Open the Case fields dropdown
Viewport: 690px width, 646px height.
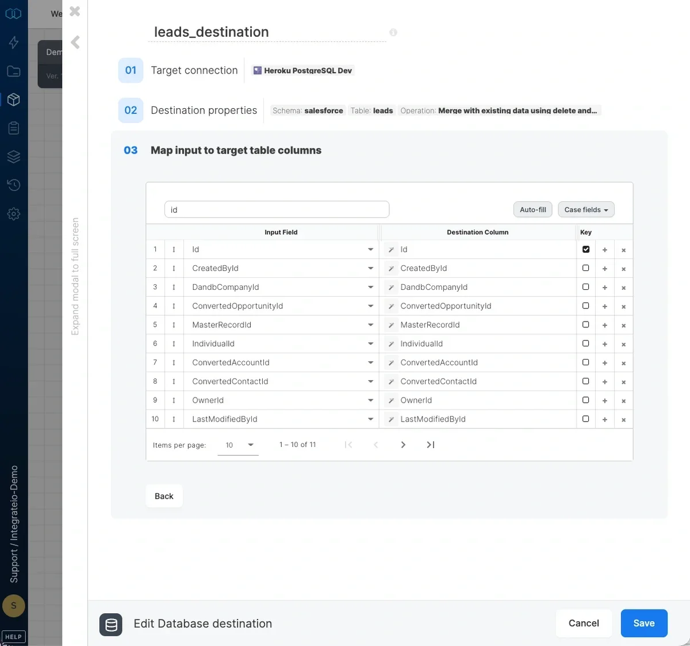586,209
